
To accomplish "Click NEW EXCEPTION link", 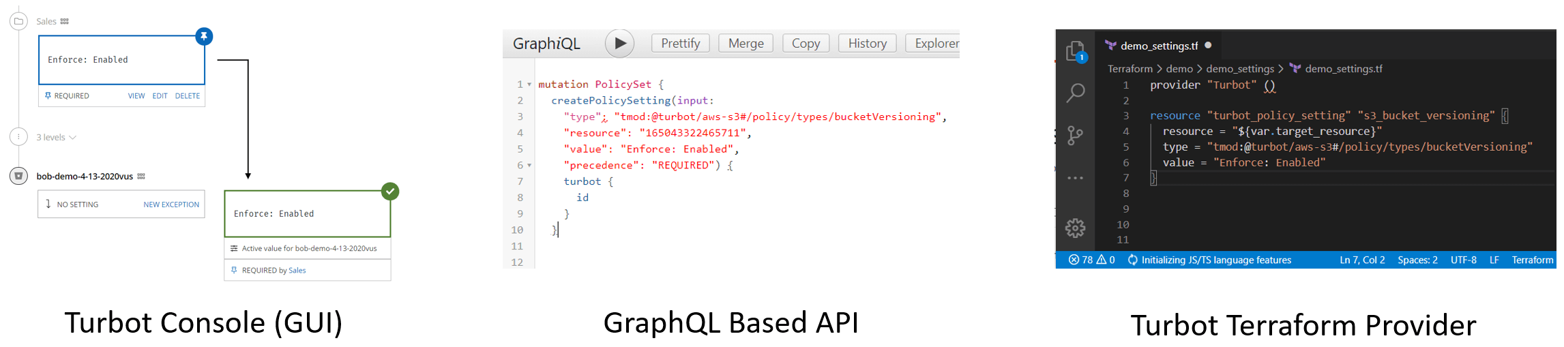I will coord(171,205).
